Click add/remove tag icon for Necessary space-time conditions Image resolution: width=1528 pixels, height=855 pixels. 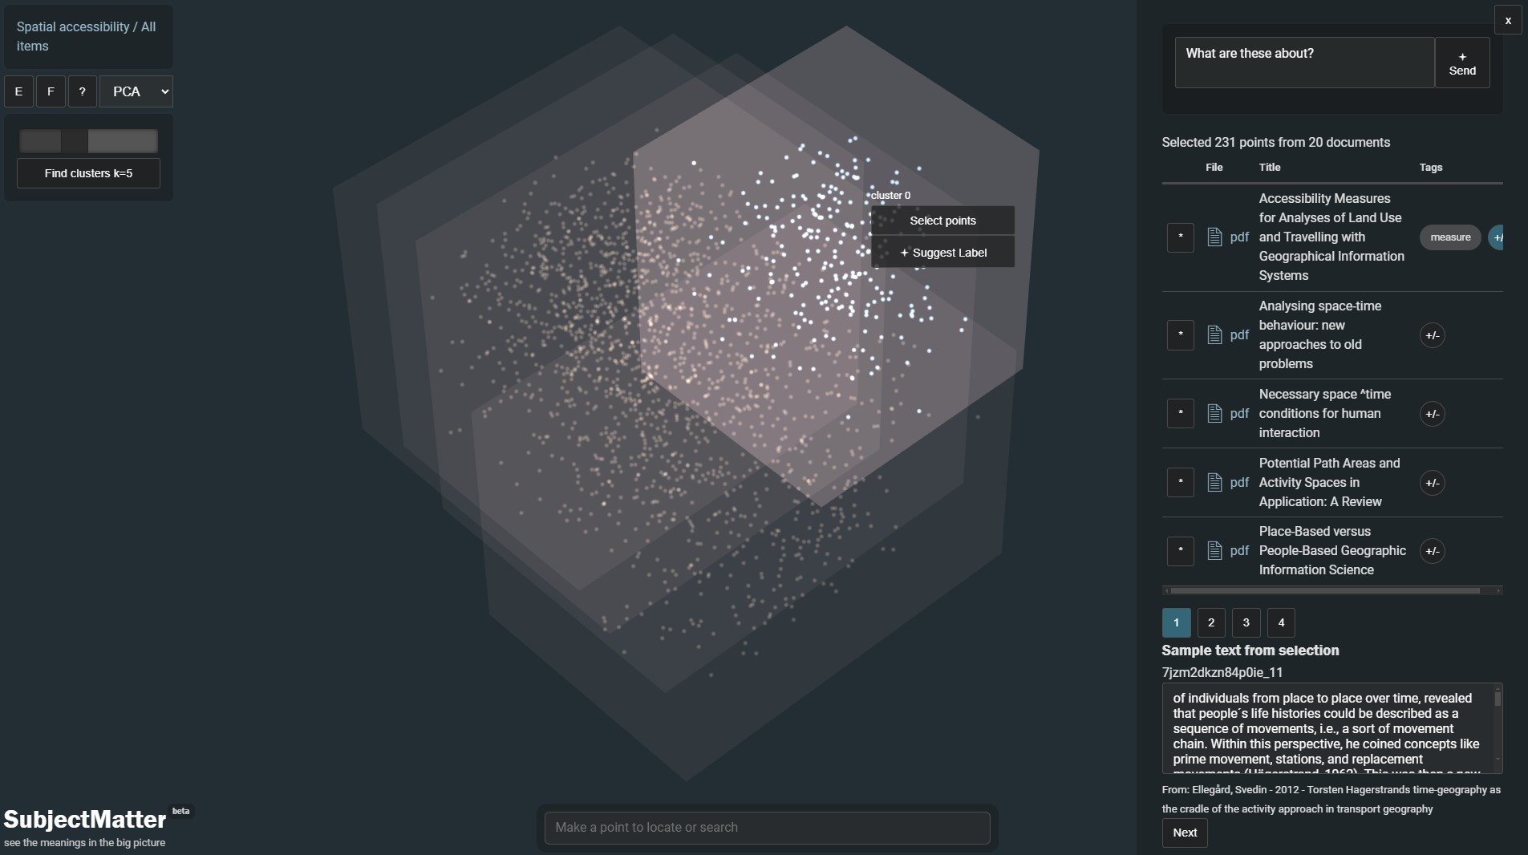[x=1432, y=414]
